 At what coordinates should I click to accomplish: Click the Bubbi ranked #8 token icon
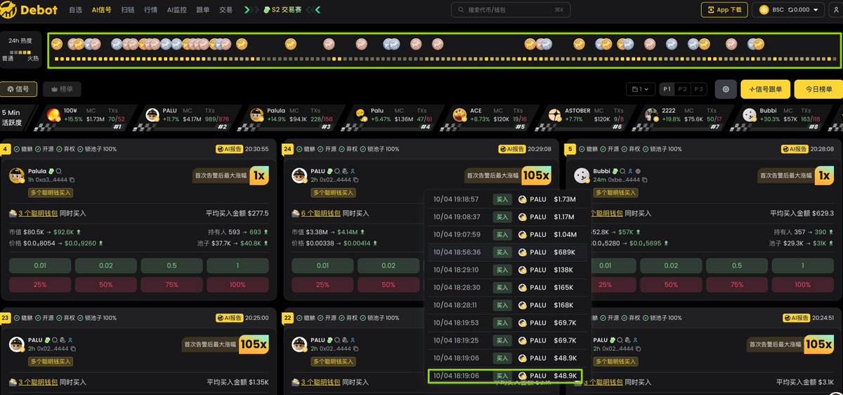pyautogui.click(x=750, y=114)
